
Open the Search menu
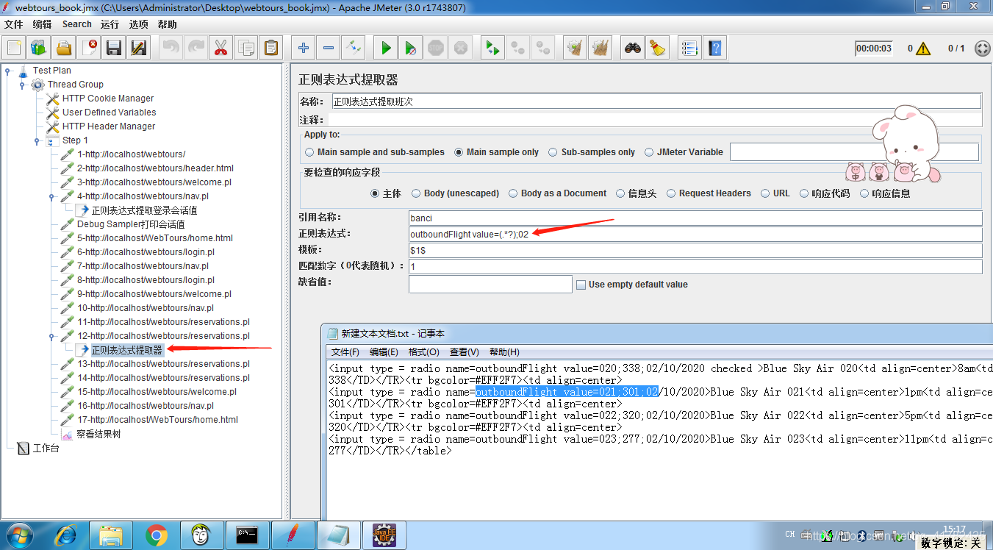pyautogui.click(x=76, y=24)
